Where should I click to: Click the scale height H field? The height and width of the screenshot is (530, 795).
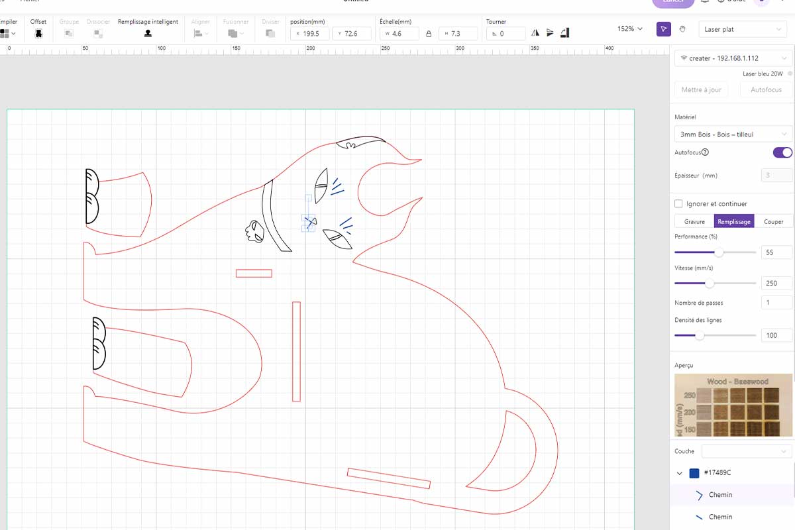(458, 33)
